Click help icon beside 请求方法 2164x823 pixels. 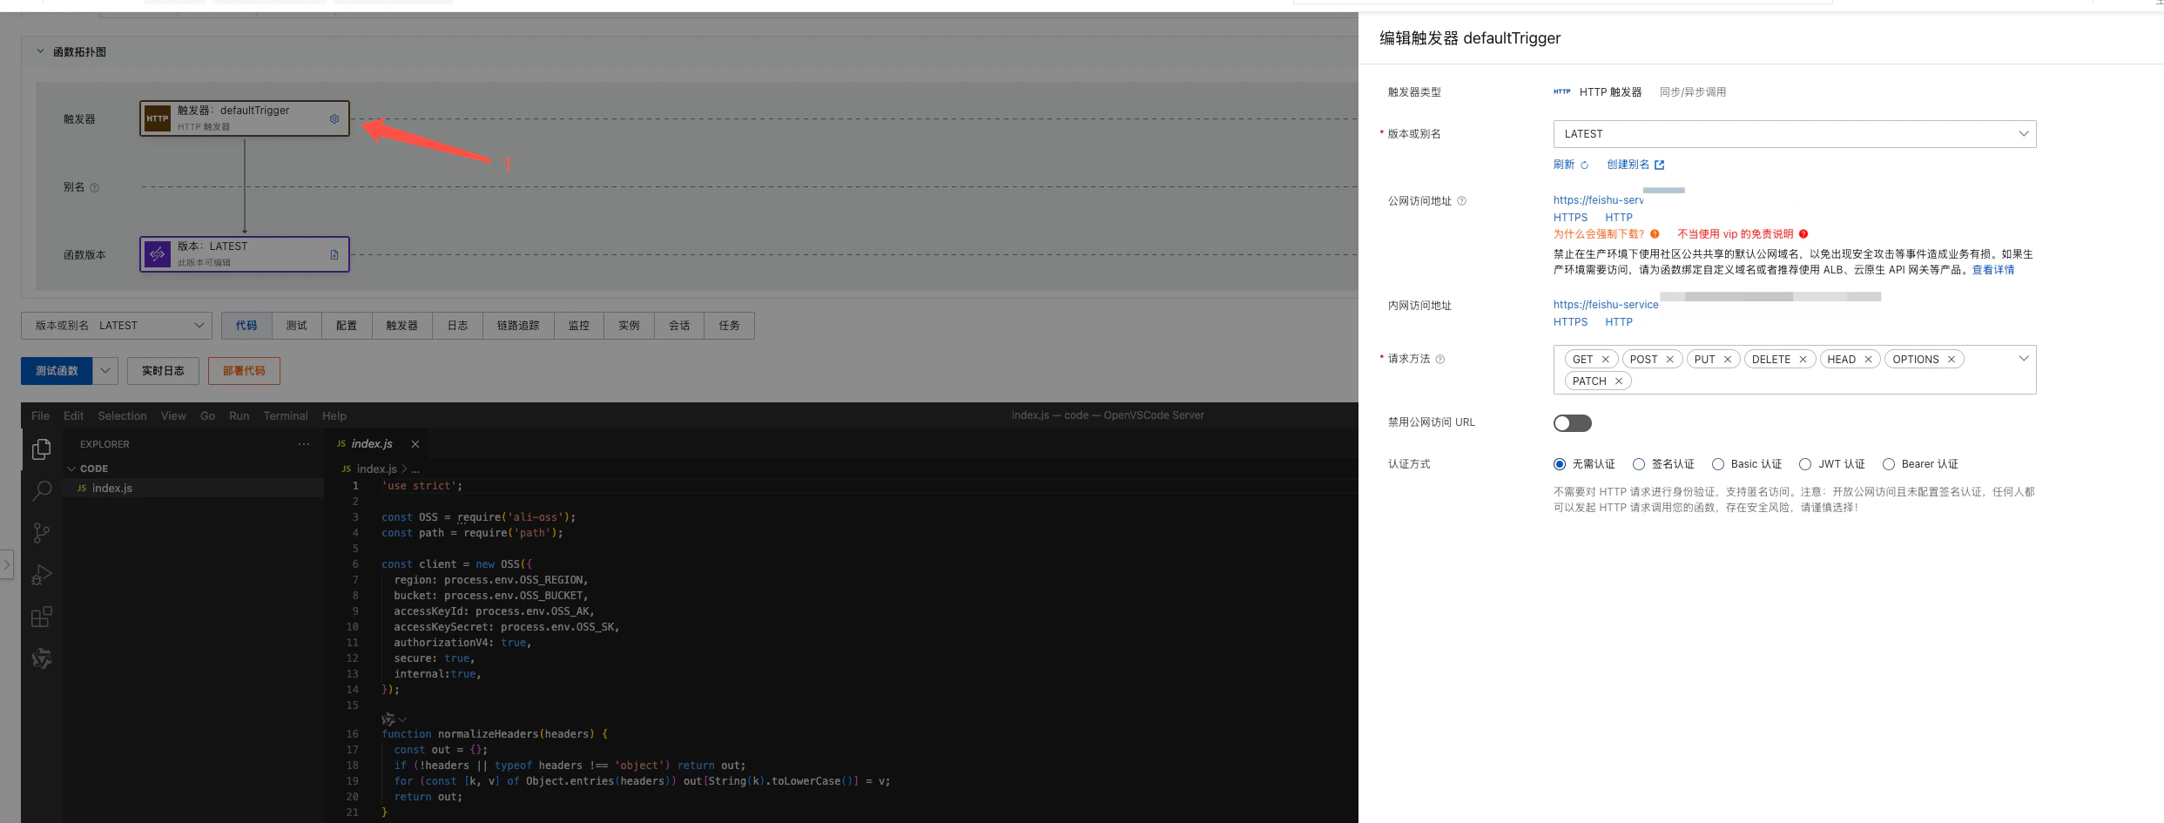pyautogui.click(x=1440, y=359)
